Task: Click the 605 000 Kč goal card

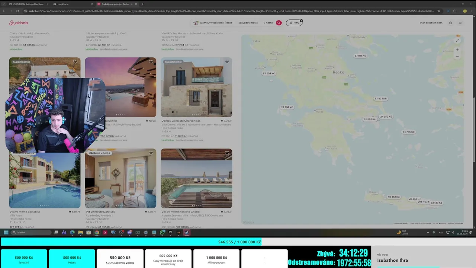Action: (x=168, y=259)
